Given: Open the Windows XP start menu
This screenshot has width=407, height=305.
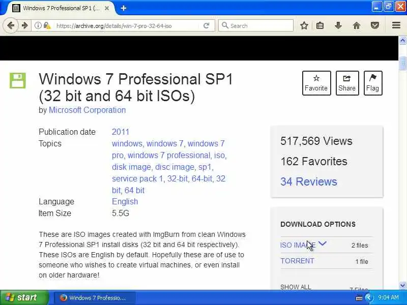Looking at the screenshot, I should tap(24, 297).
